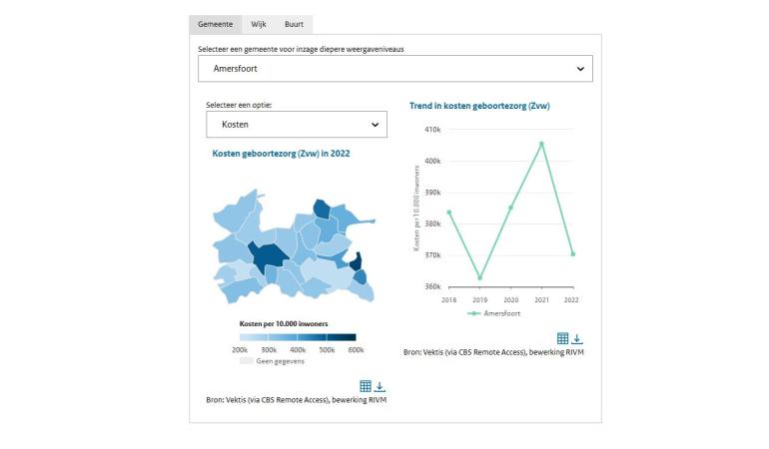Switch to the Buurt tab
The width and height of the screenshot is (769, 449).
coord(294,24)
